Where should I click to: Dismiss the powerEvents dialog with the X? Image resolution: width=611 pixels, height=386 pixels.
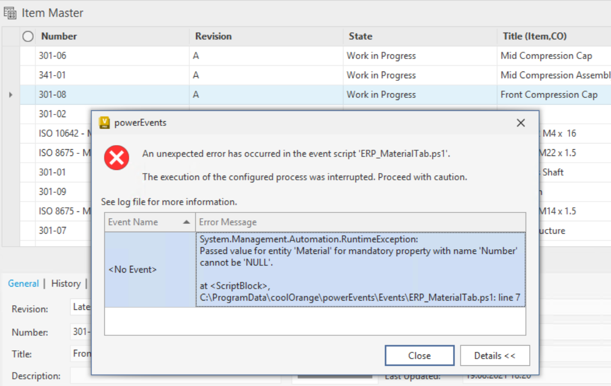(520, 123)
